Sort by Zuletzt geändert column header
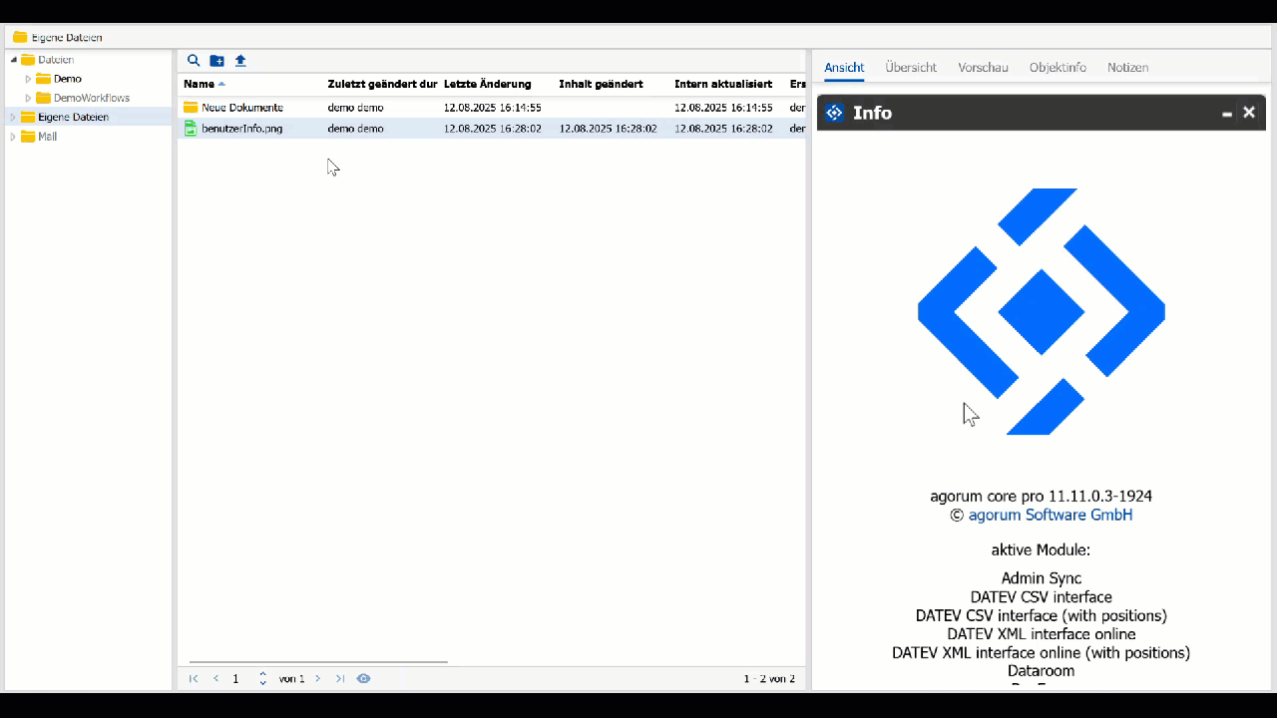1277x718 pixels. click(382, 85)
